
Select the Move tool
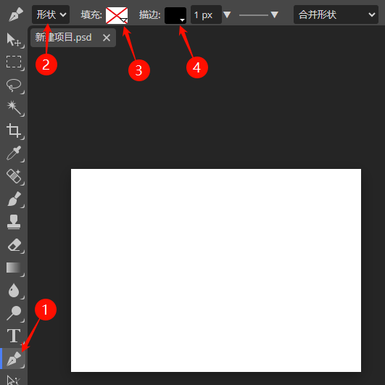(x=15, y=40)
